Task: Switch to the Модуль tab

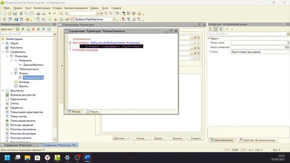Action: click(92, 112)
